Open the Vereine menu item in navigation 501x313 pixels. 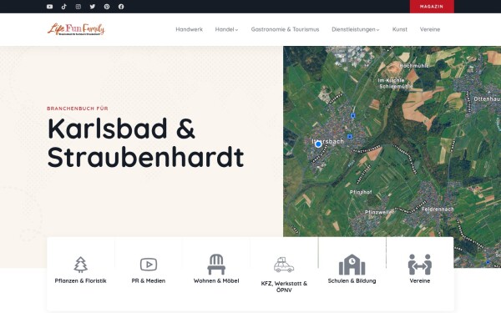coord(430,29)
